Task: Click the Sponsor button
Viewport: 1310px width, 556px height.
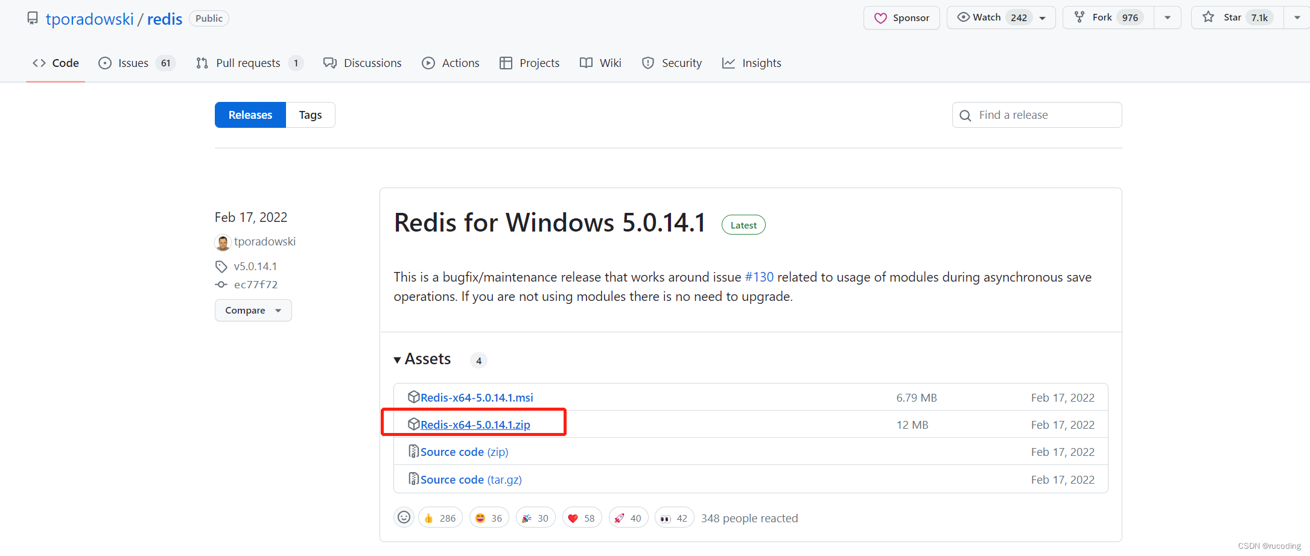Action: point(901,18)
